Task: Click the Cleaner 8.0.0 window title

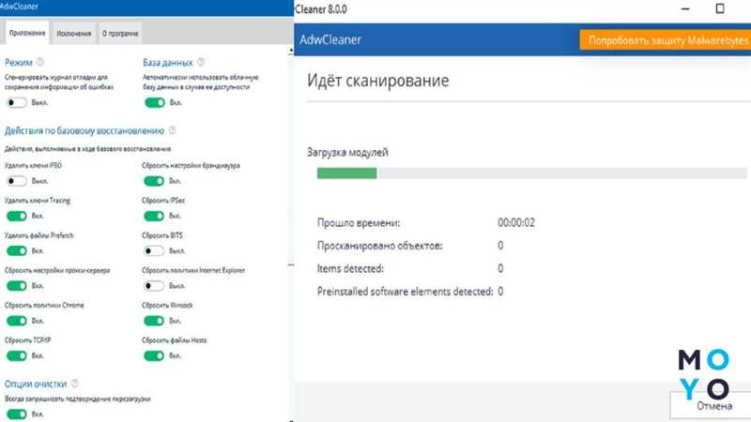Action: tap(321, 8)
